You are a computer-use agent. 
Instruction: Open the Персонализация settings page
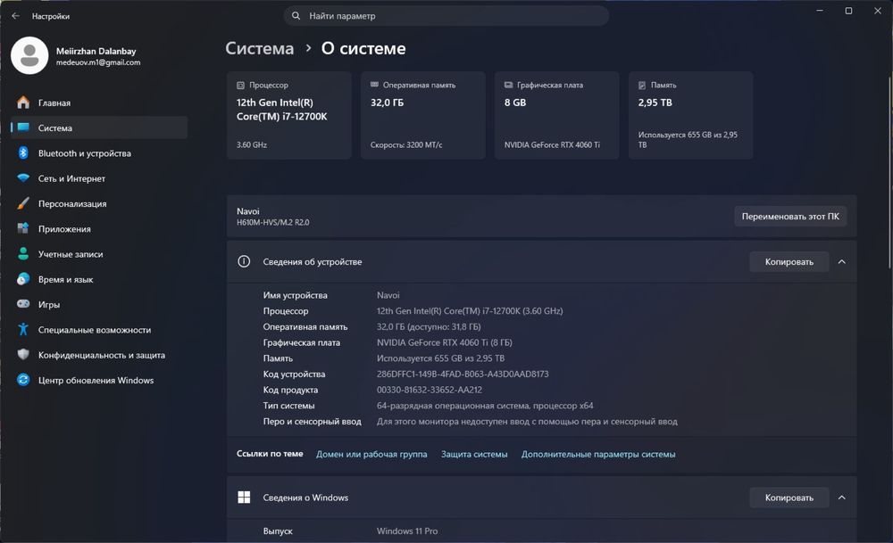(99, 203)
